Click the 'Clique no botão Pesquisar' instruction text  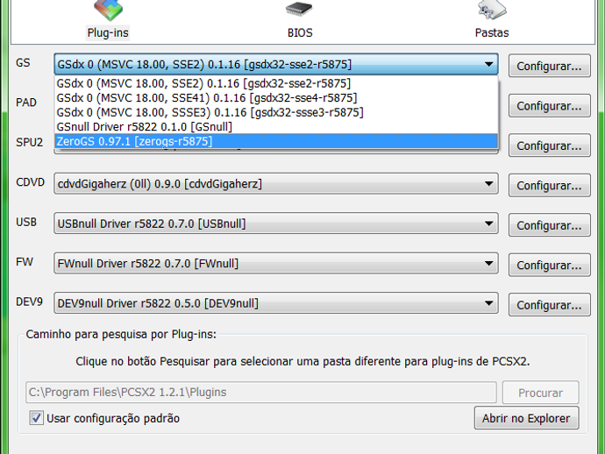pos(302,361)
